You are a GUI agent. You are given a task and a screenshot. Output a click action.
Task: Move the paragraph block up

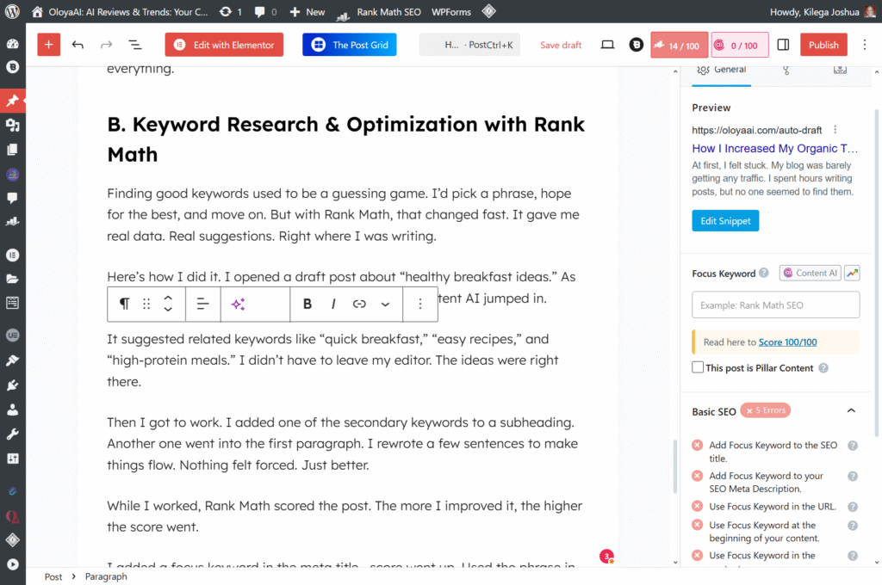168,298
